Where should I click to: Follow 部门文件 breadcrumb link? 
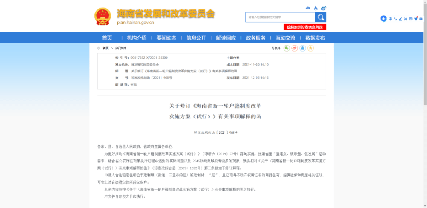pyautogui.click(x=120, y=48)
